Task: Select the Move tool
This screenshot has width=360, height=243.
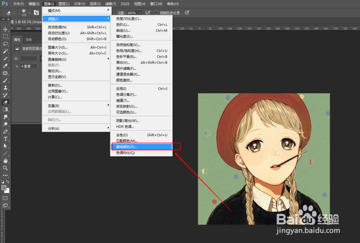Action: [5, 29]
